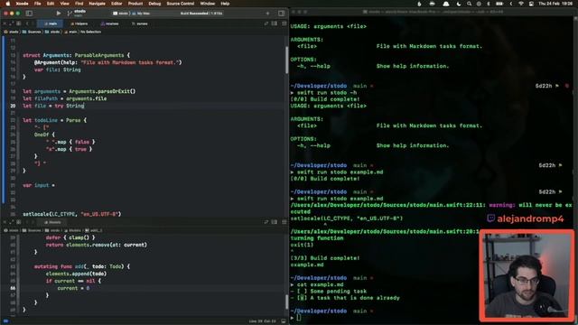
Task: Click the terminal prompt input at the bottom
Action: pos(299,318)
